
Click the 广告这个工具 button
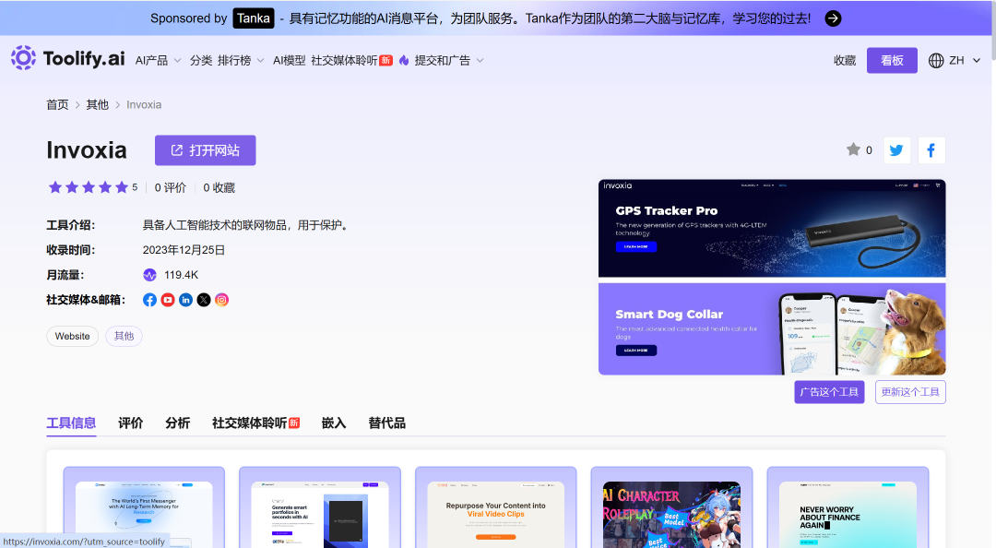829,391
